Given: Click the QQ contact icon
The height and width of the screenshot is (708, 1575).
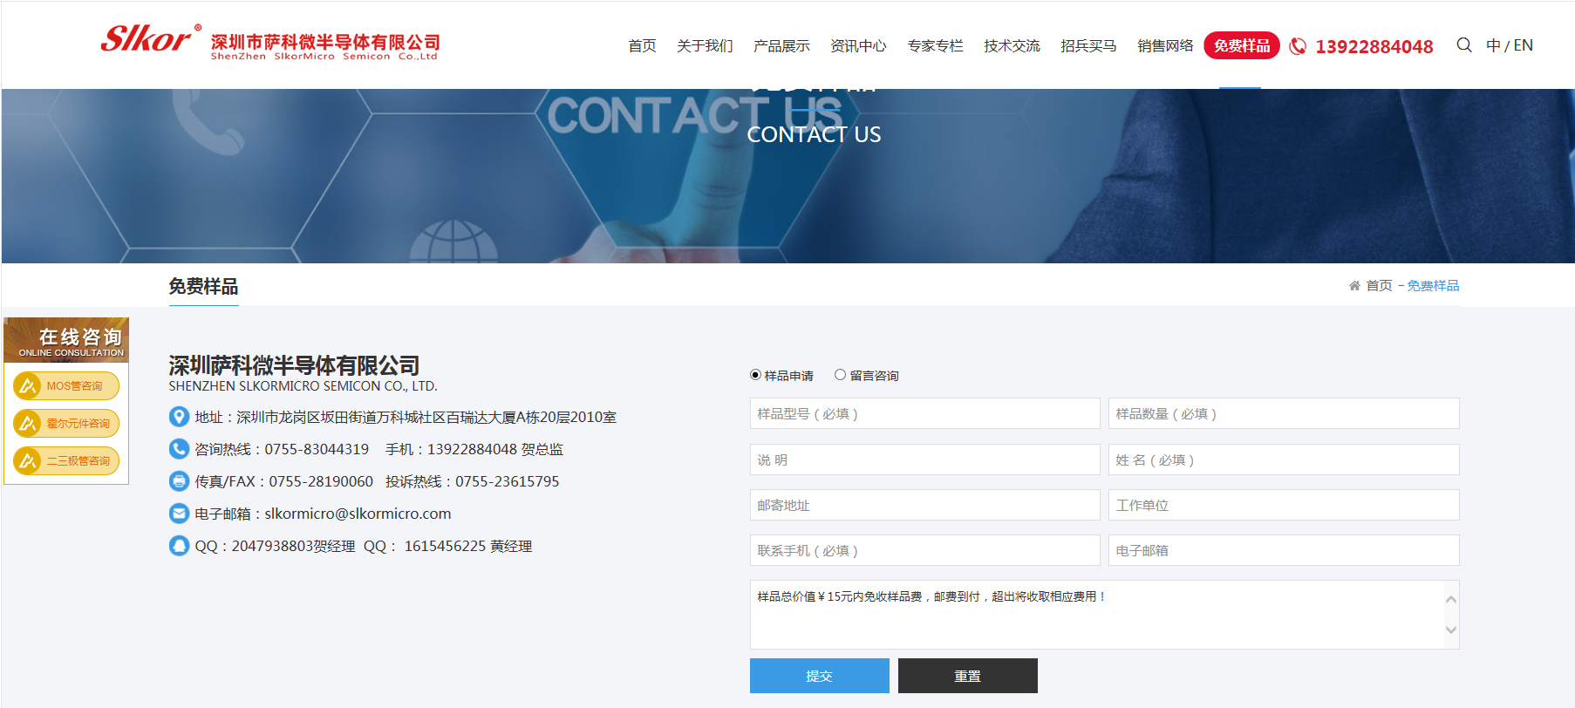Looking at the screenshot, I should 179,546.
